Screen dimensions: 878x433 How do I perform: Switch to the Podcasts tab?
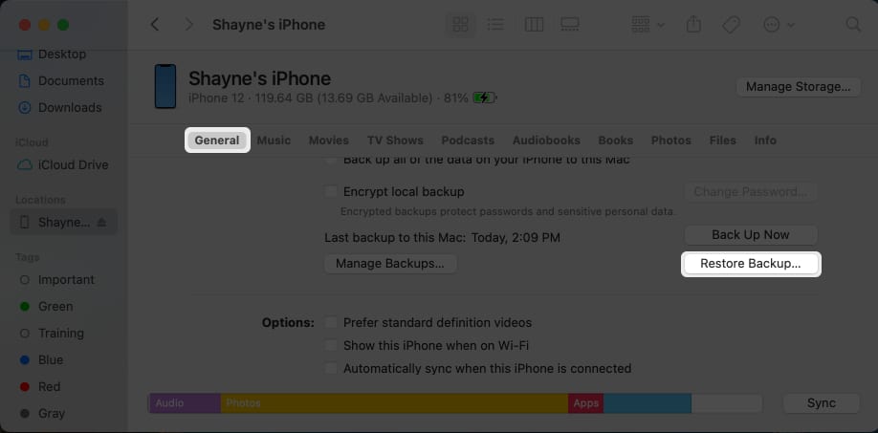point(468,141)
